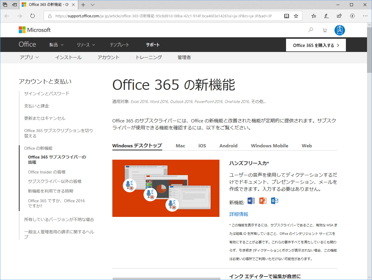Open the shopping cart icon

pos(324,30)
